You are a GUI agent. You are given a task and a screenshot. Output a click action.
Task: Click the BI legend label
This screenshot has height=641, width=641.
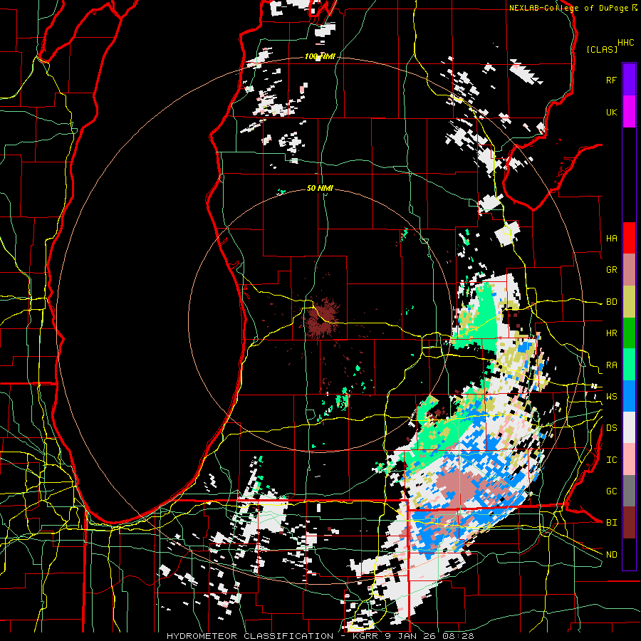(611, 523)
